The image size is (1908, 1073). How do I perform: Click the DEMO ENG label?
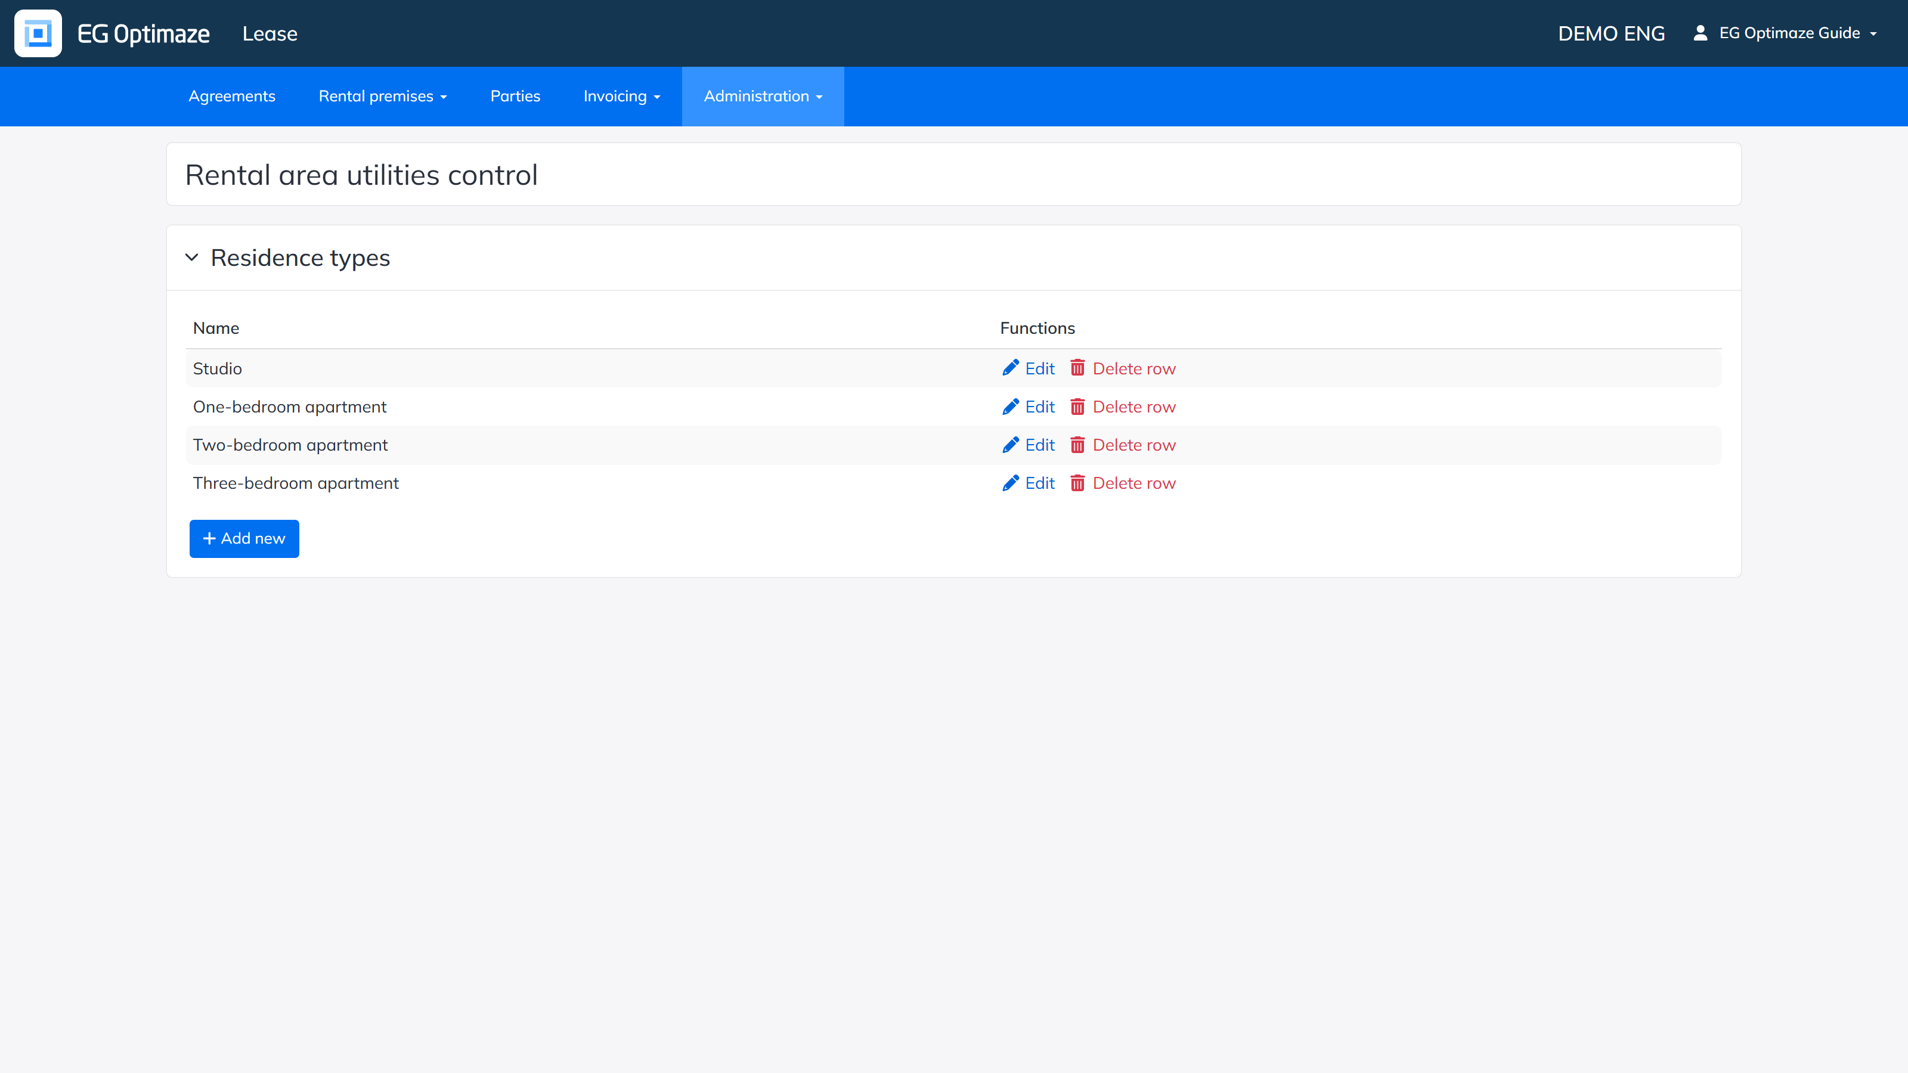click(1611, 33)
